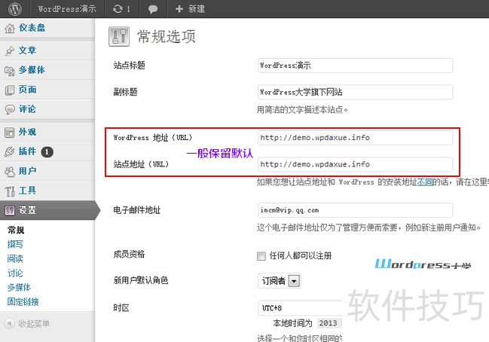Click the 仪表盘 house icon
Screen dimensions: 489x342
(x=10, y=29)
